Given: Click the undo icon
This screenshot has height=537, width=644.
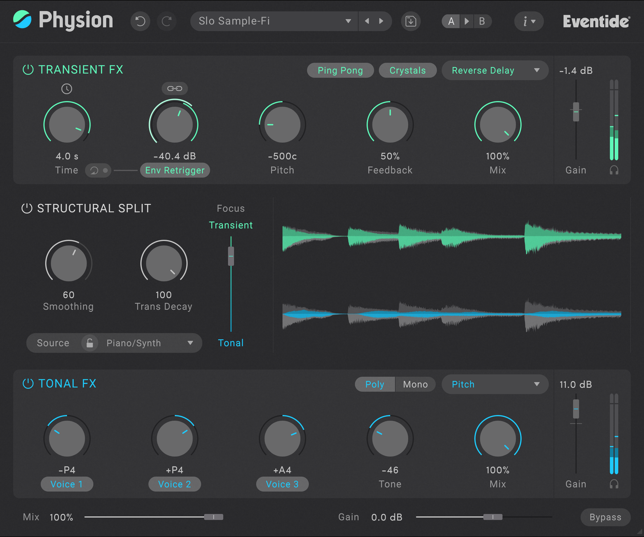Looking at the screenshot, I should pos(140,21).
